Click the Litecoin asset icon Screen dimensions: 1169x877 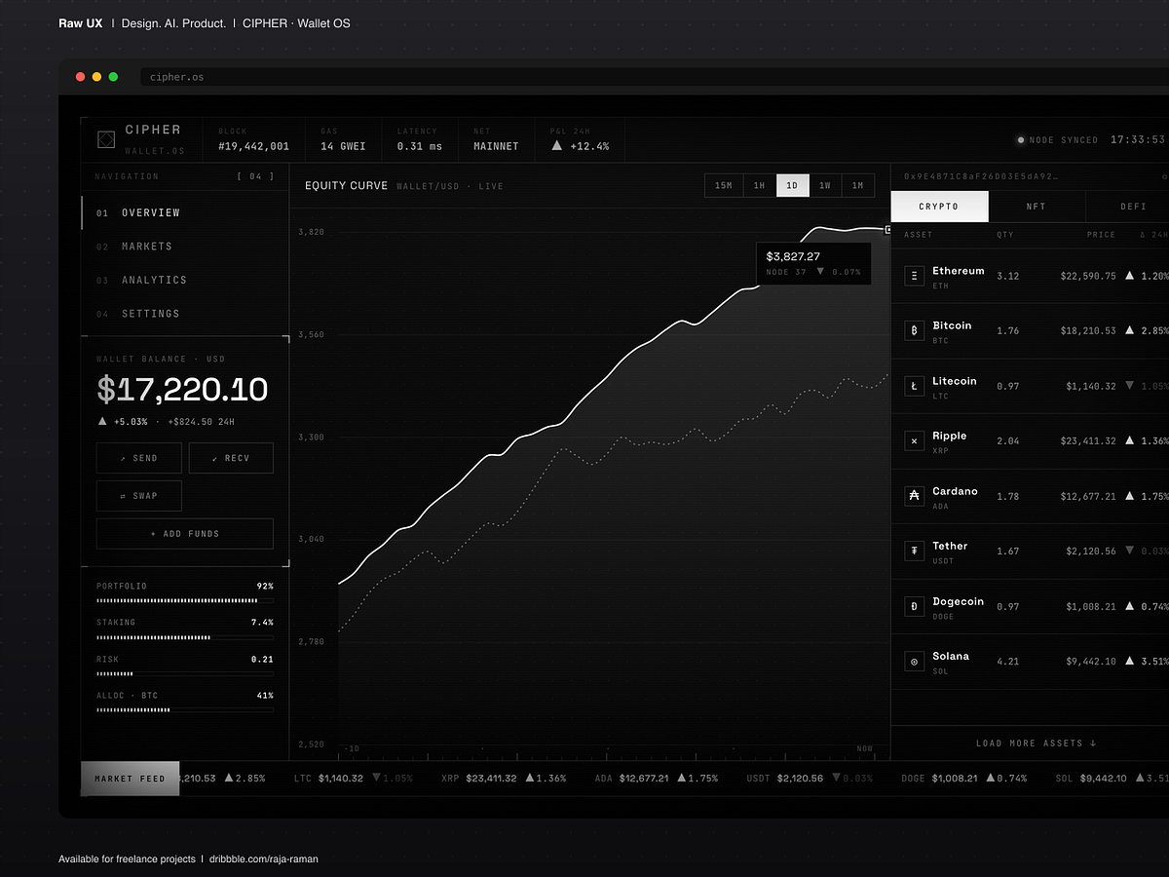pos(914,386)
